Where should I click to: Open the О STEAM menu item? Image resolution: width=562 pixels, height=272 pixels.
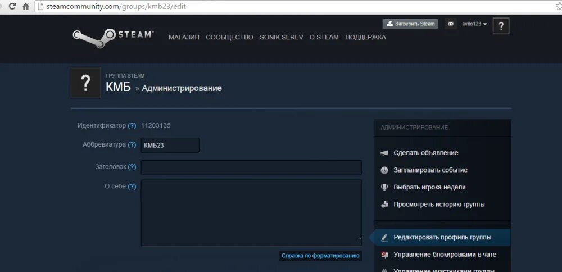324,37
